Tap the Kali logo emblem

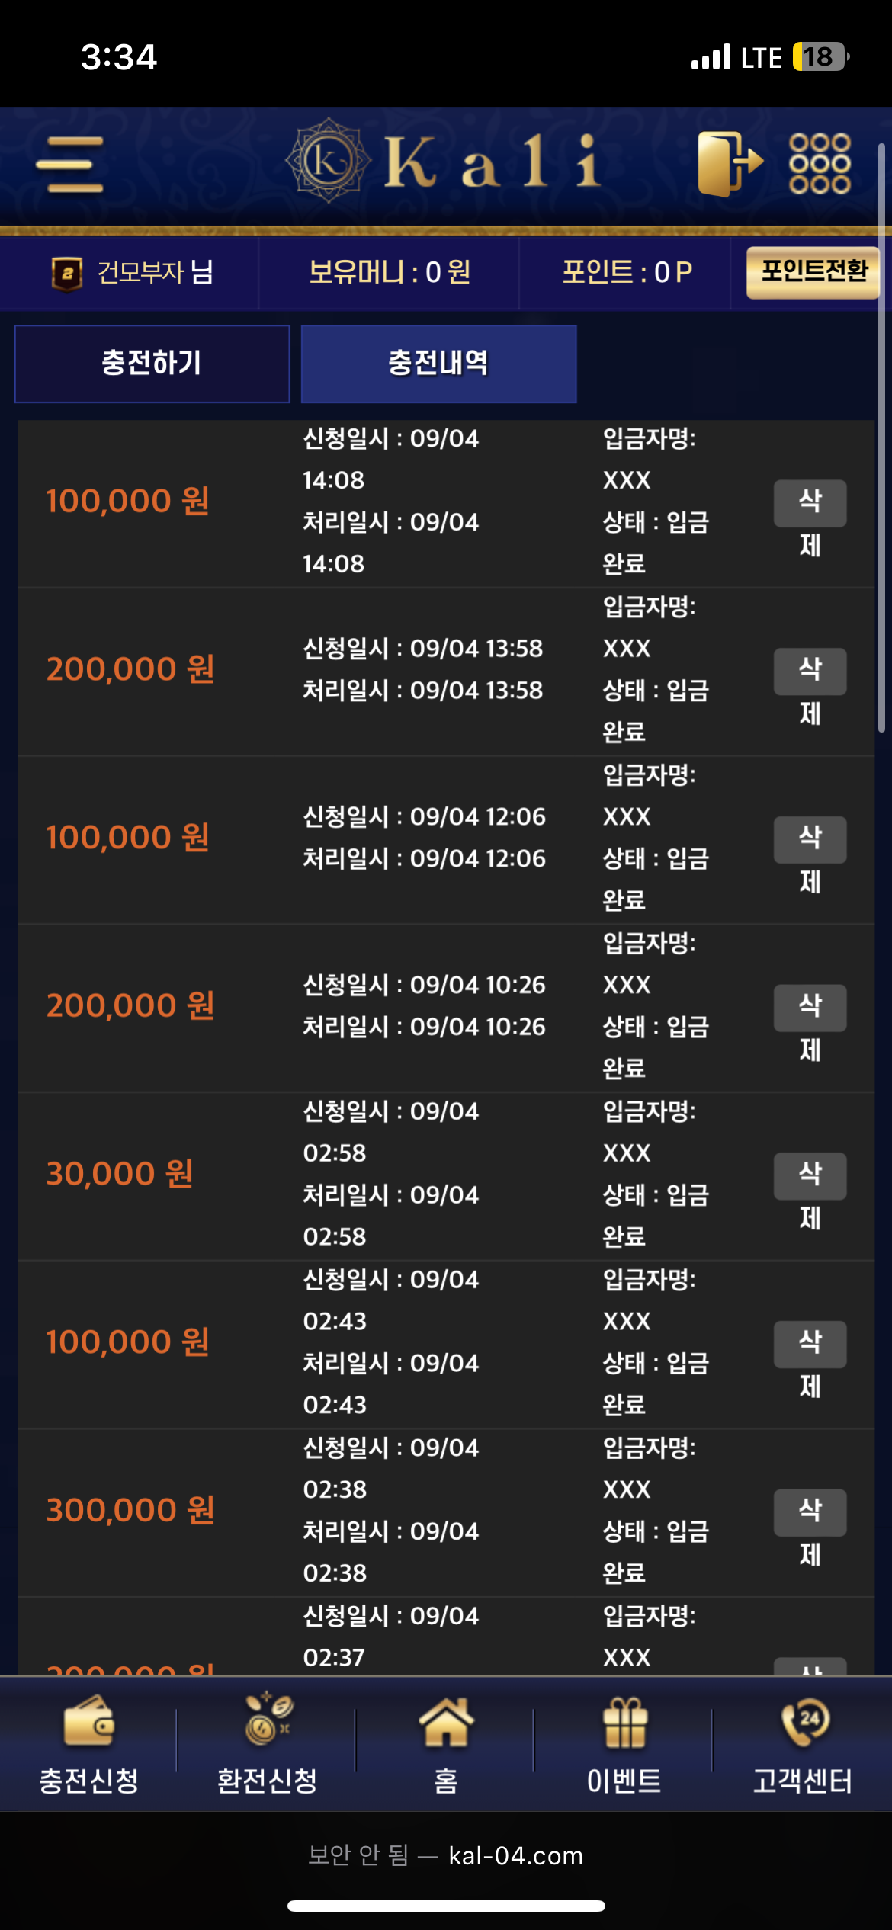tap(328, 161)
